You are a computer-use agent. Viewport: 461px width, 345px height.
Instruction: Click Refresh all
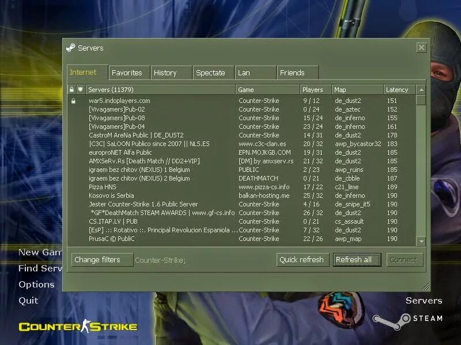coord(357,260)
